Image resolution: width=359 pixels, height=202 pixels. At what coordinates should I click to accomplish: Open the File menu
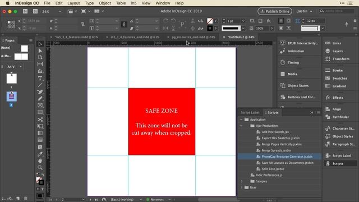click(47, 3)
